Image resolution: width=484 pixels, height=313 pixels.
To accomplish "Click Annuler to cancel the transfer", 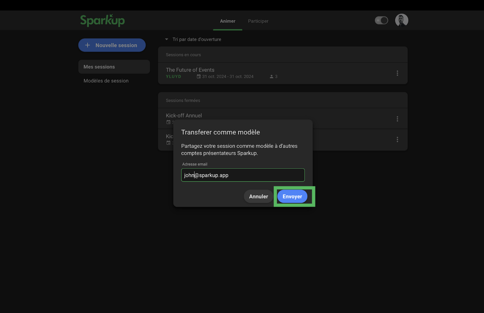I will click(258, 196).
